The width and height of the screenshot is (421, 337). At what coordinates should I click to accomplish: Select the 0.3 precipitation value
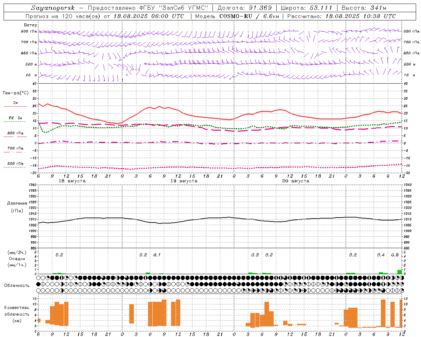pos(255,255)
